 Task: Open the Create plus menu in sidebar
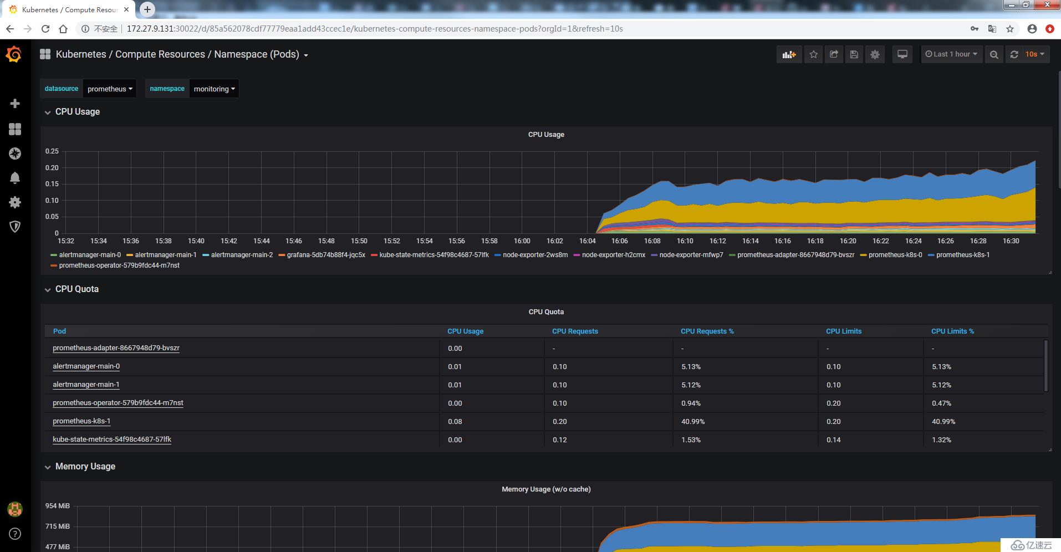pos(15,104)
